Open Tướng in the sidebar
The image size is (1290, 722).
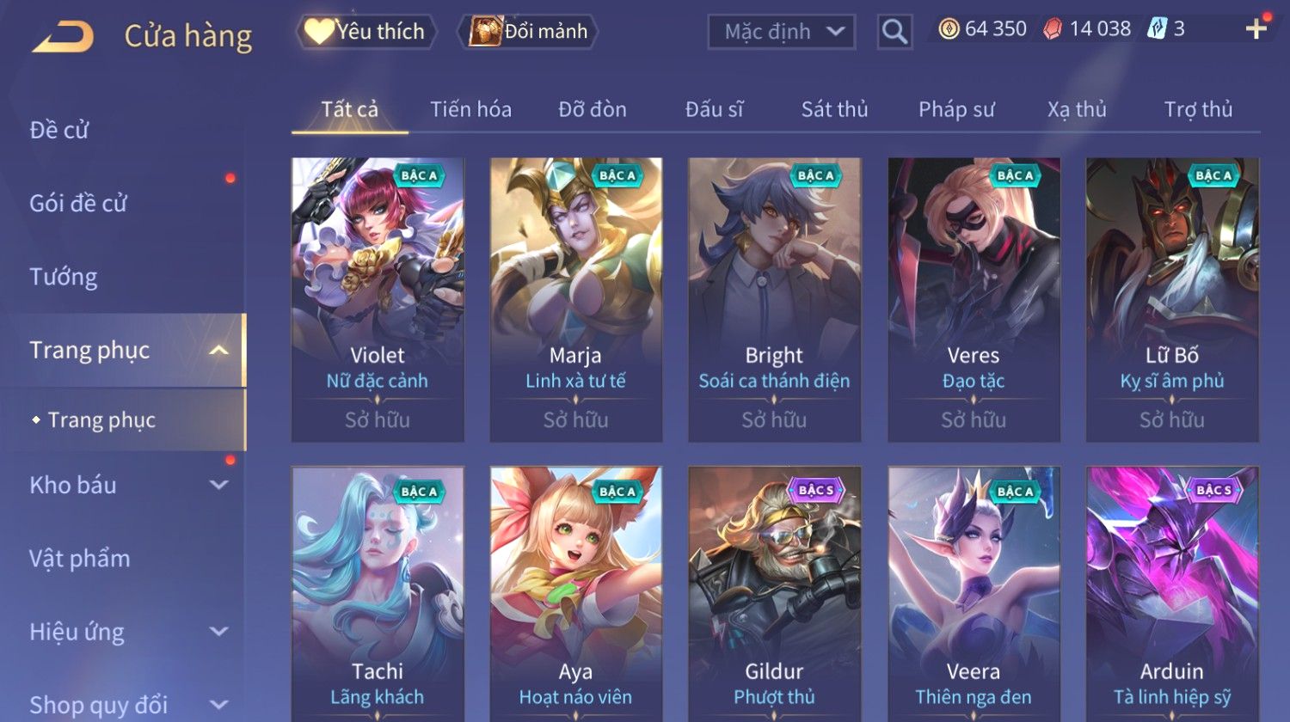64,277
